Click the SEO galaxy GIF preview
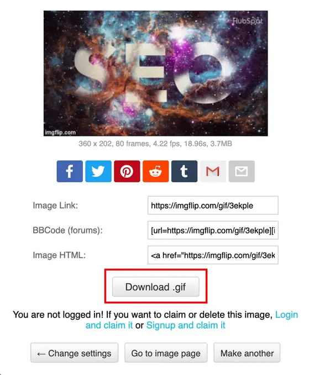309x375 pixels. [155, 73]
